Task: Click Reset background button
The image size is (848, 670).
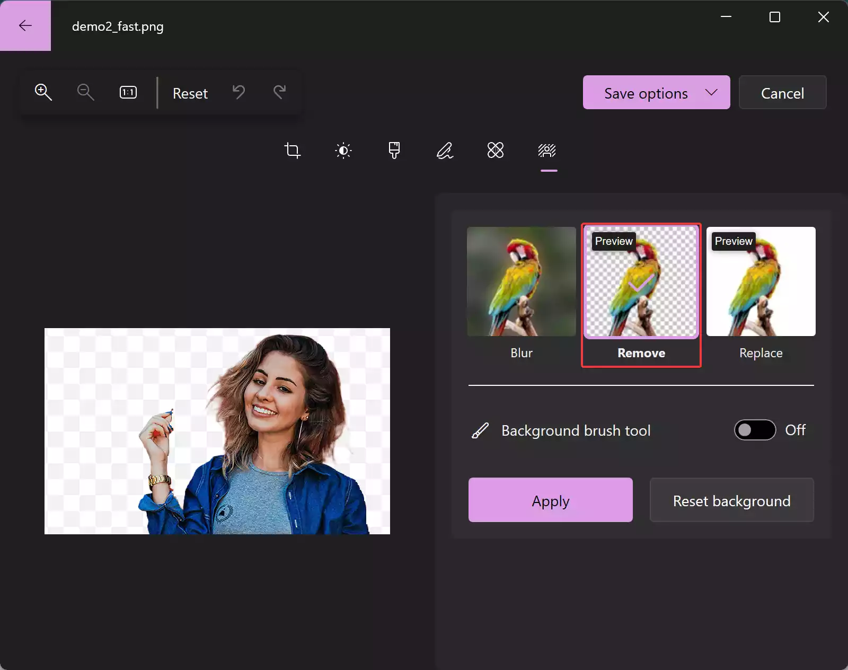Action: pyautogui.click(x=732, y=500)
